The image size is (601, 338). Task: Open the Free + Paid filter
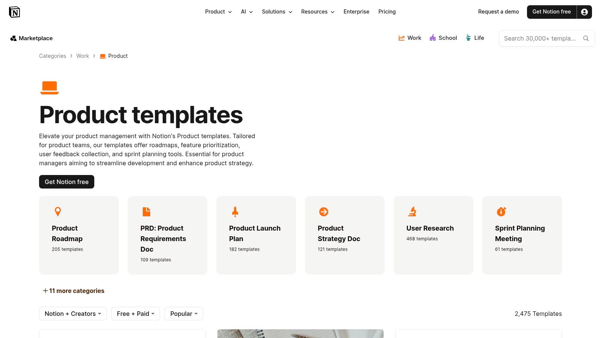(x=136, y=314)
